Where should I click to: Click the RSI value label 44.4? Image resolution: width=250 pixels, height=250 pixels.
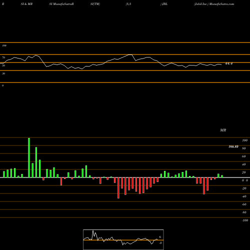pyautogui.click(x=228, y=63)
